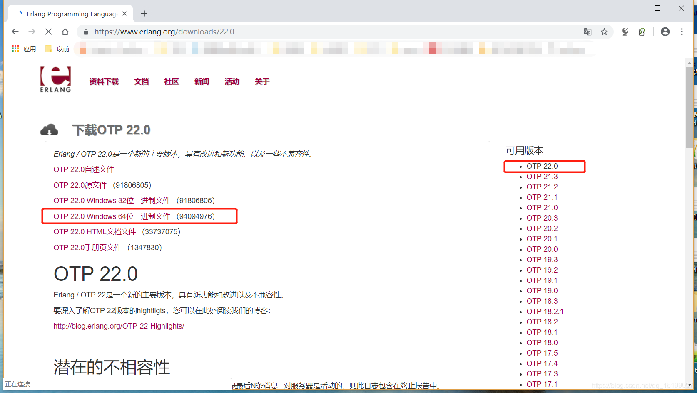Select OTP 21.1 version link
Viewport: 697px width, 393px height.
(542, 197)
